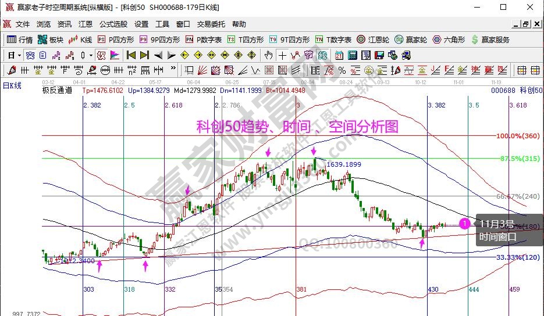The width and height of the screenshot is (544, 316).
Task: Click the black right triangle arrow
Action: click(x=172, y=55)
